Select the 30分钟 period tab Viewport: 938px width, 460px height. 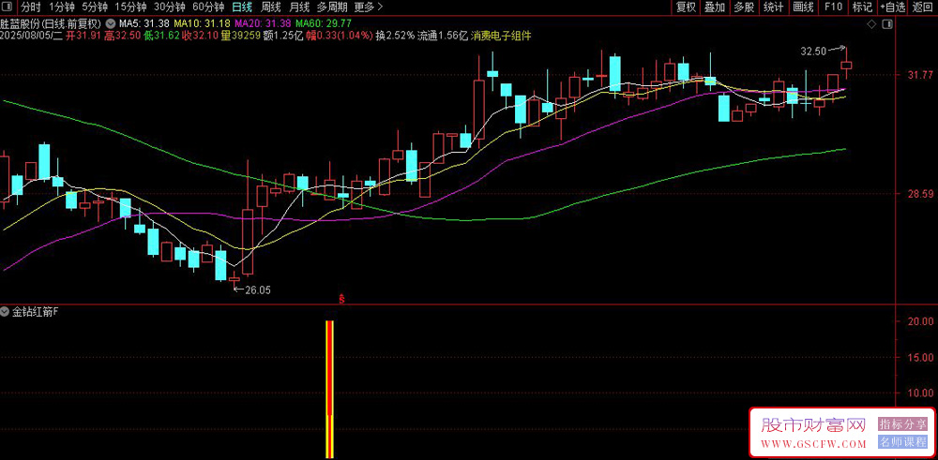tap(169, 7)
